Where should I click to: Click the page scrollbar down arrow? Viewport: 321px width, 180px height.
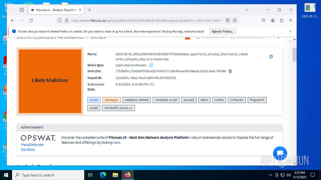coord(295,163)
